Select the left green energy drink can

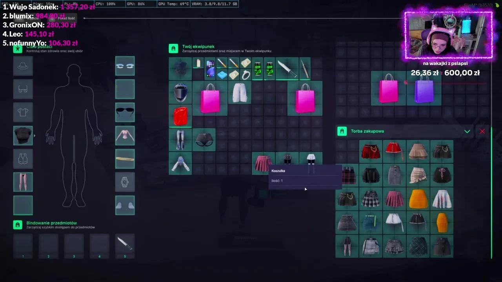pos(257,69)
